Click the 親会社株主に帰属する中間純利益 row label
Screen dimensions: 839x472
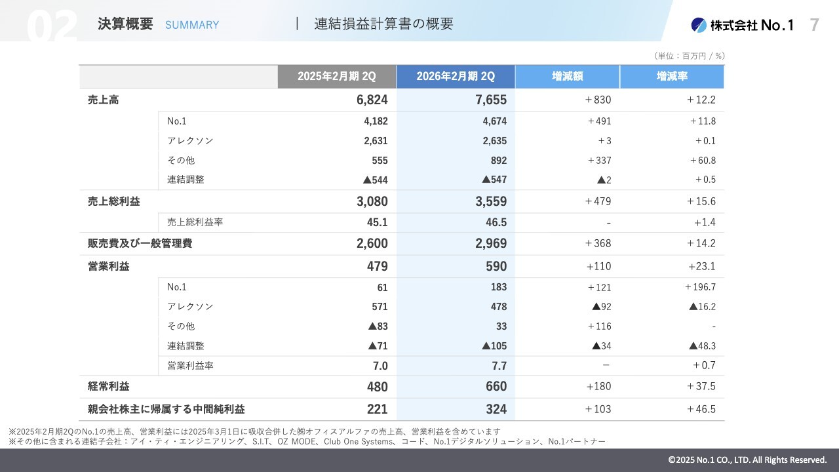point(166,409)
